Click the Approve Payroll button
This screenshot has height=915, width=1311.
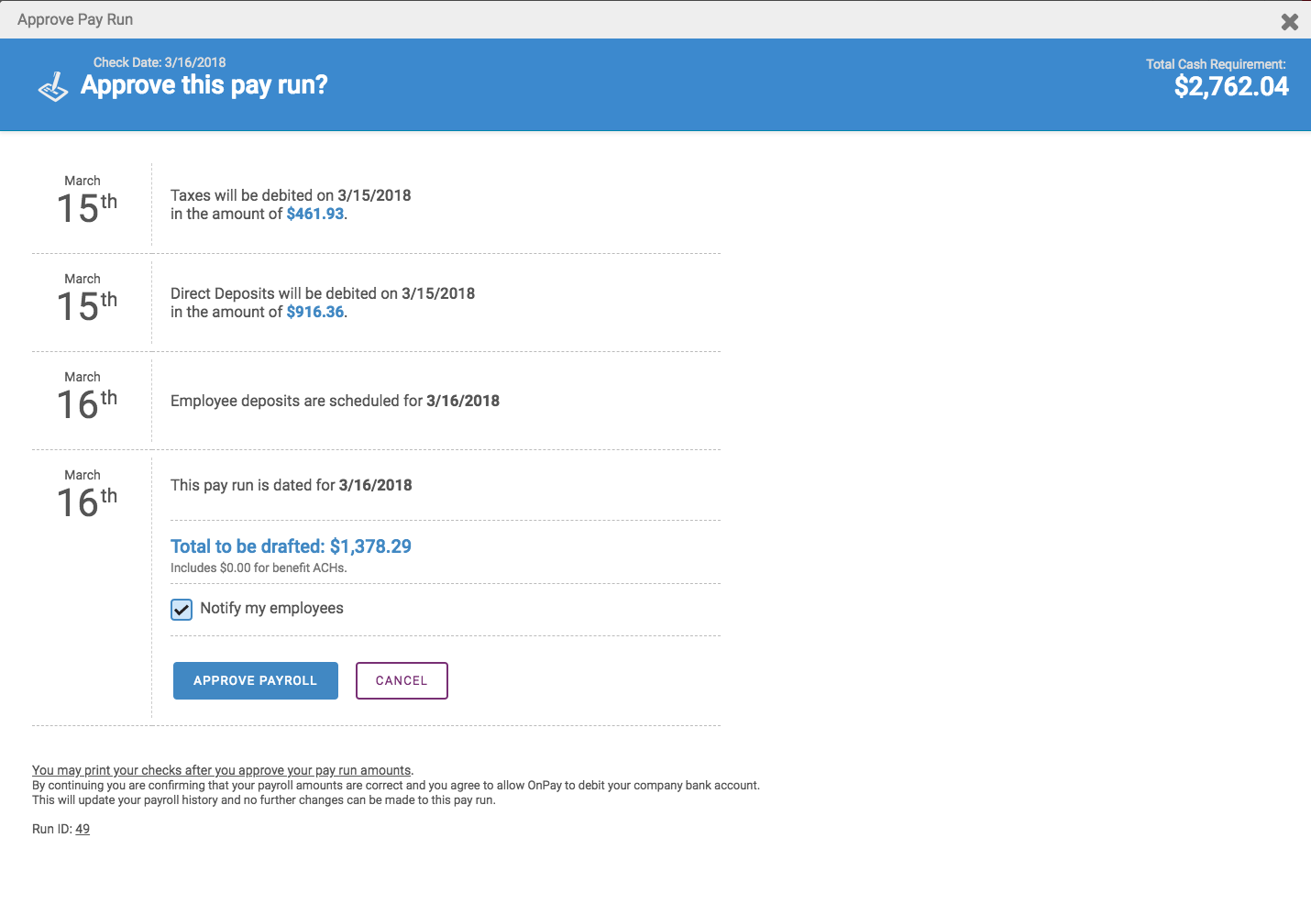tap(256, 680)
